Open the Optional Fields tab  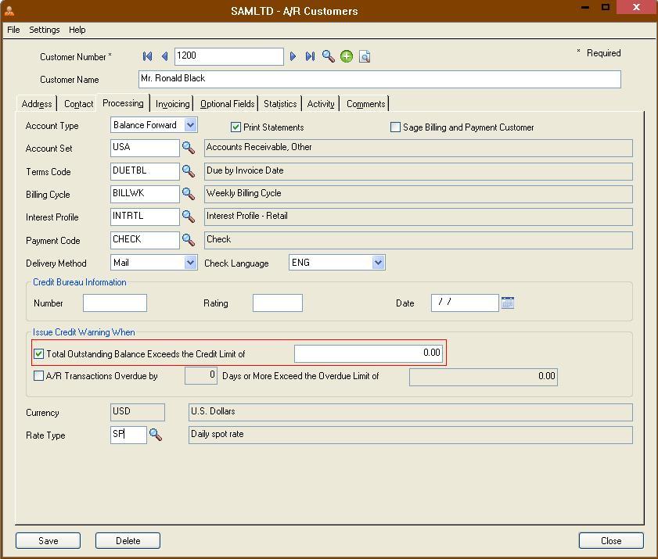coord(227,104)
